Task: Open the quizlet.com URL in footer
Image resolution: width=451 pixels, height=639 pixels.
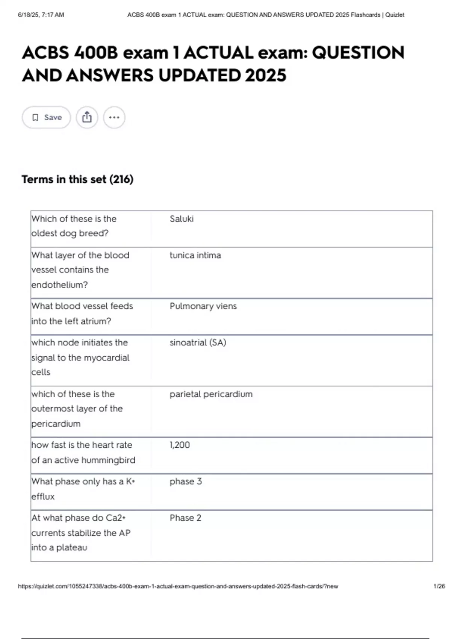Action: [178, 586]
